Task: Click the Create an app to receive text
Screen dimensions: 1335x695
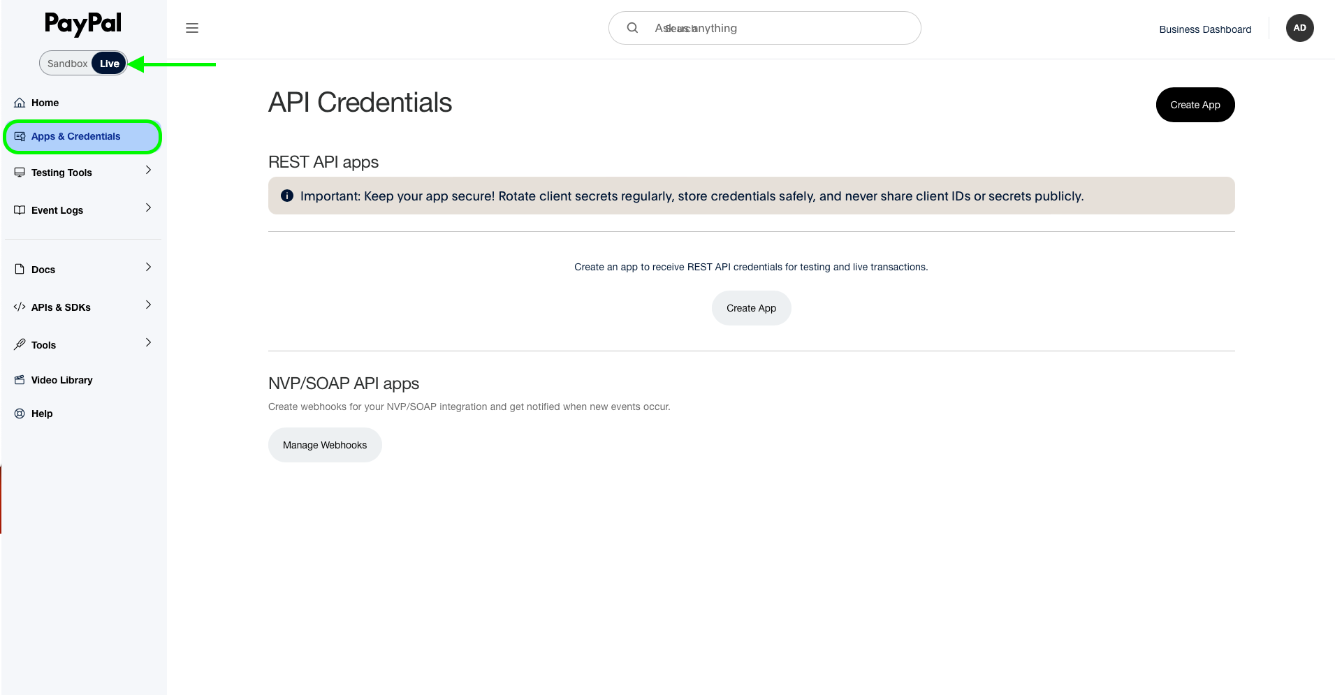Action: [x=751, y=267]
